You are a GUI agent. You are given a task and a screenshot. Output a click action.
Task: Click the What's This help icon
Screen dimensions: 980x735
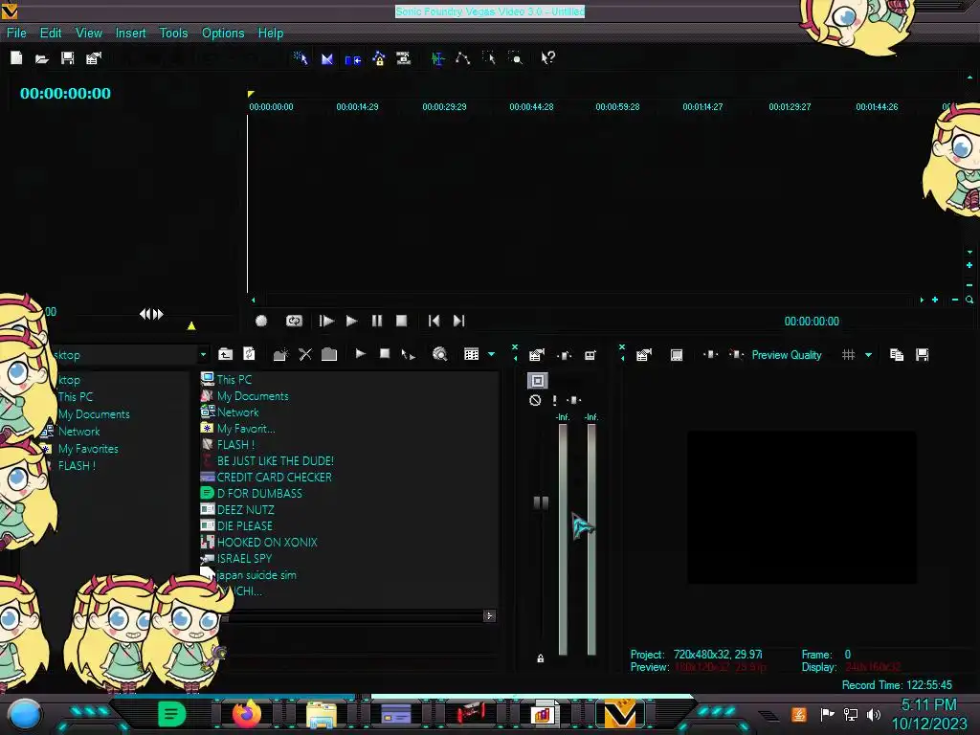click(x=548, y=58)
